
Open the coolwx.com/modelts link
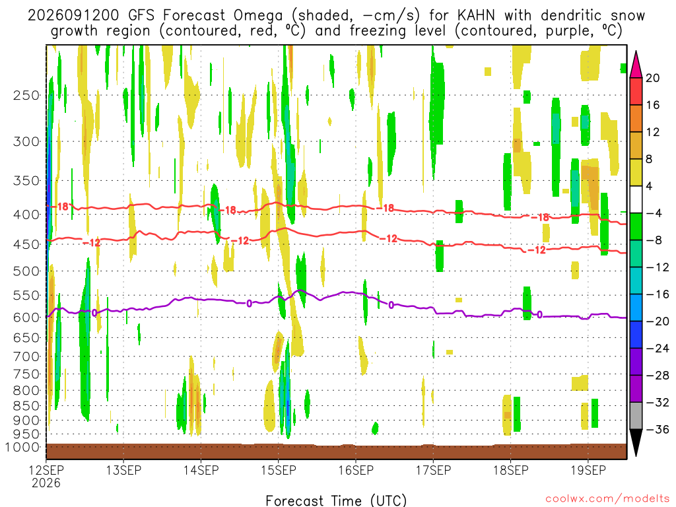(607, 499)
